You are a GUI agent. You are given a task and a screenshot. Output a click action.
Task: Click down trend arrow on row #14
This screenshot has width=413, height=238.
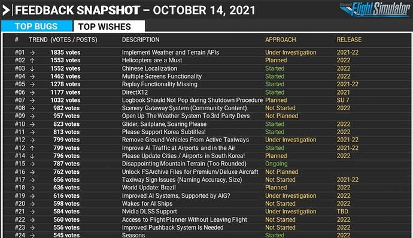click(32, 156)
